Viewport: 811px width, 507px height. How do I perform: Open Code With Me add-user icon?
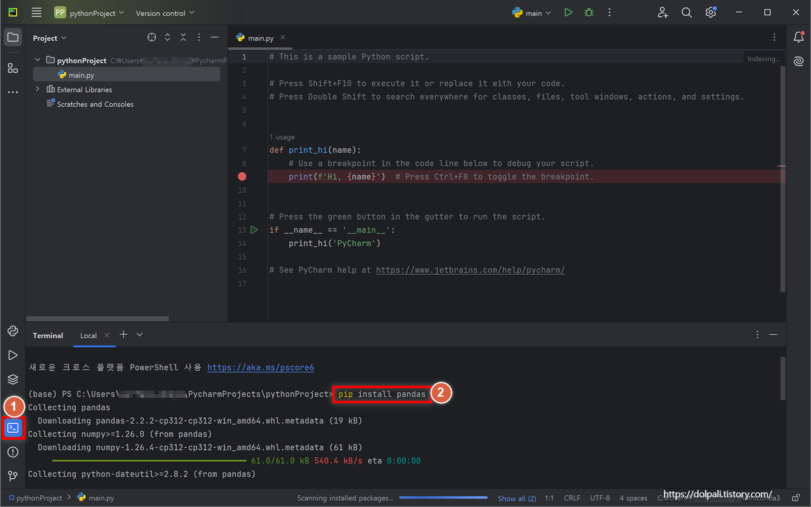point(662,12)
